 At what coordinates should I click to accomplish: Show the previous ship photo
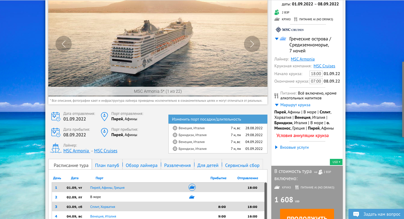64,44
